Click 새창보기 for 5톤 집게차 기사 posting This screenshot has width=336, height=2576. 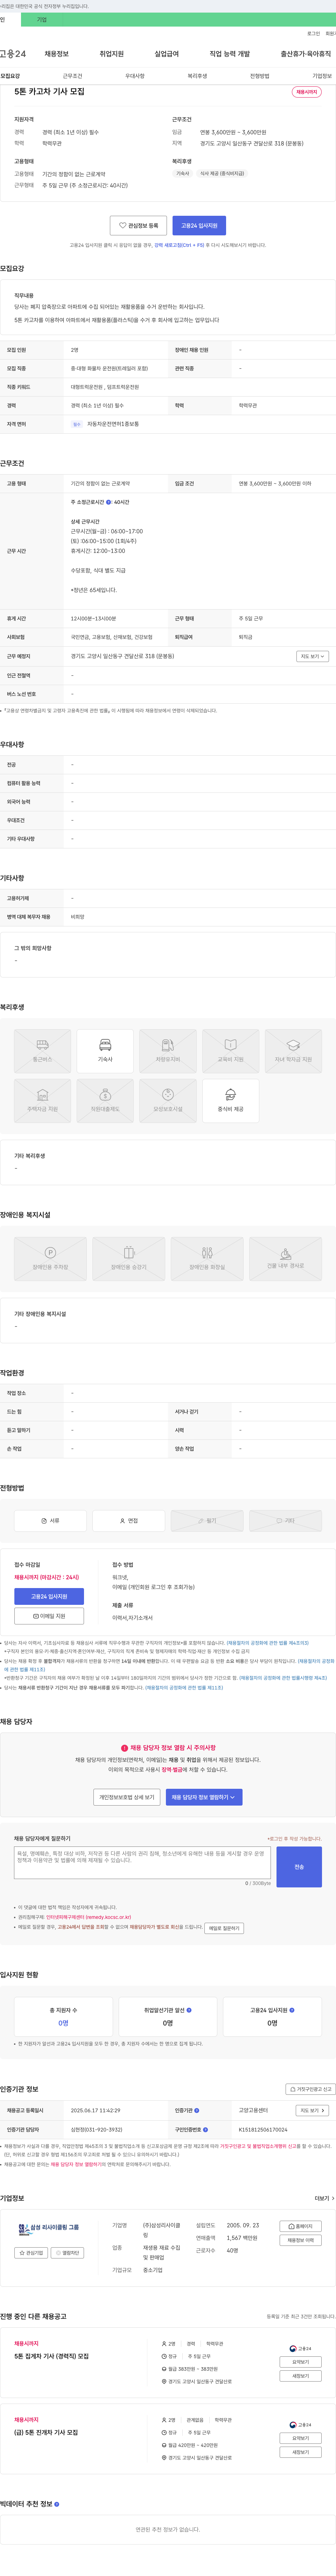click(x=300, y=2376)
